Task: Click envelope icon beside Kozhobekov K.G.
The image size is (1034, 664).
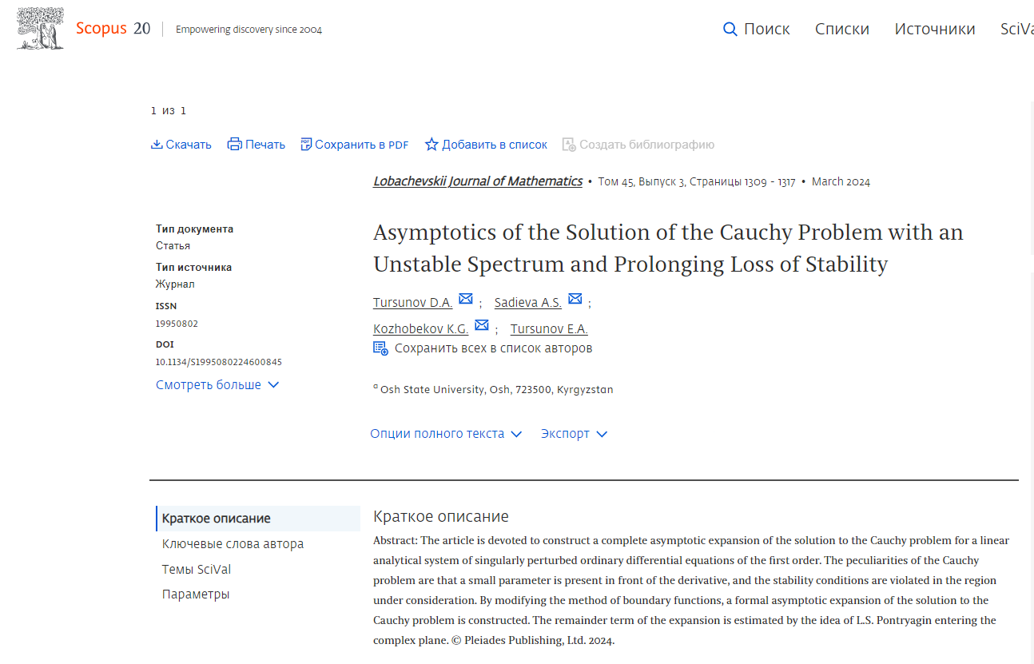Action: pos(482,325)
